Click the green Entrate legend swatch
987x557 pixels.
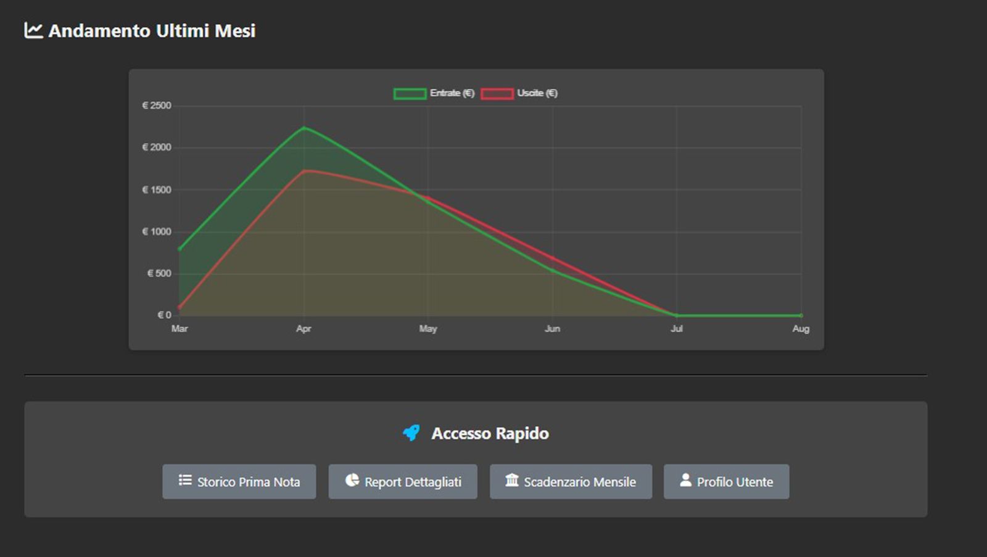tap(410, 94)
